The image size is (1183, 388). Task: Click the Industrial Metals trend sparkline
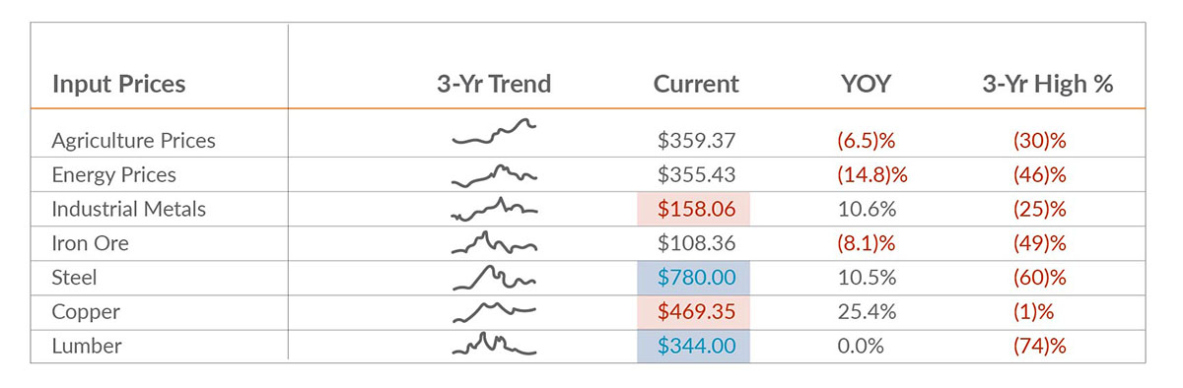pyautogui.click(x=494, y=209)
